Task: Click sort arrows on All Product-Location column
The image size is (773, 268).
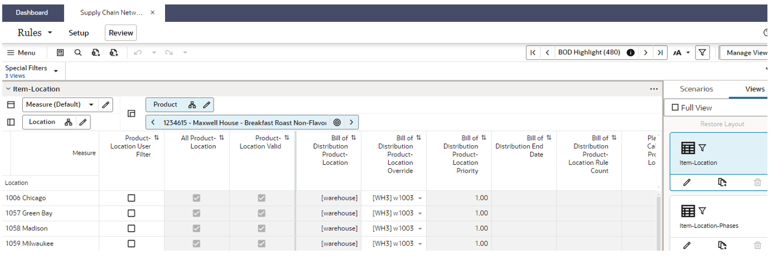Action: pos(221,138)
